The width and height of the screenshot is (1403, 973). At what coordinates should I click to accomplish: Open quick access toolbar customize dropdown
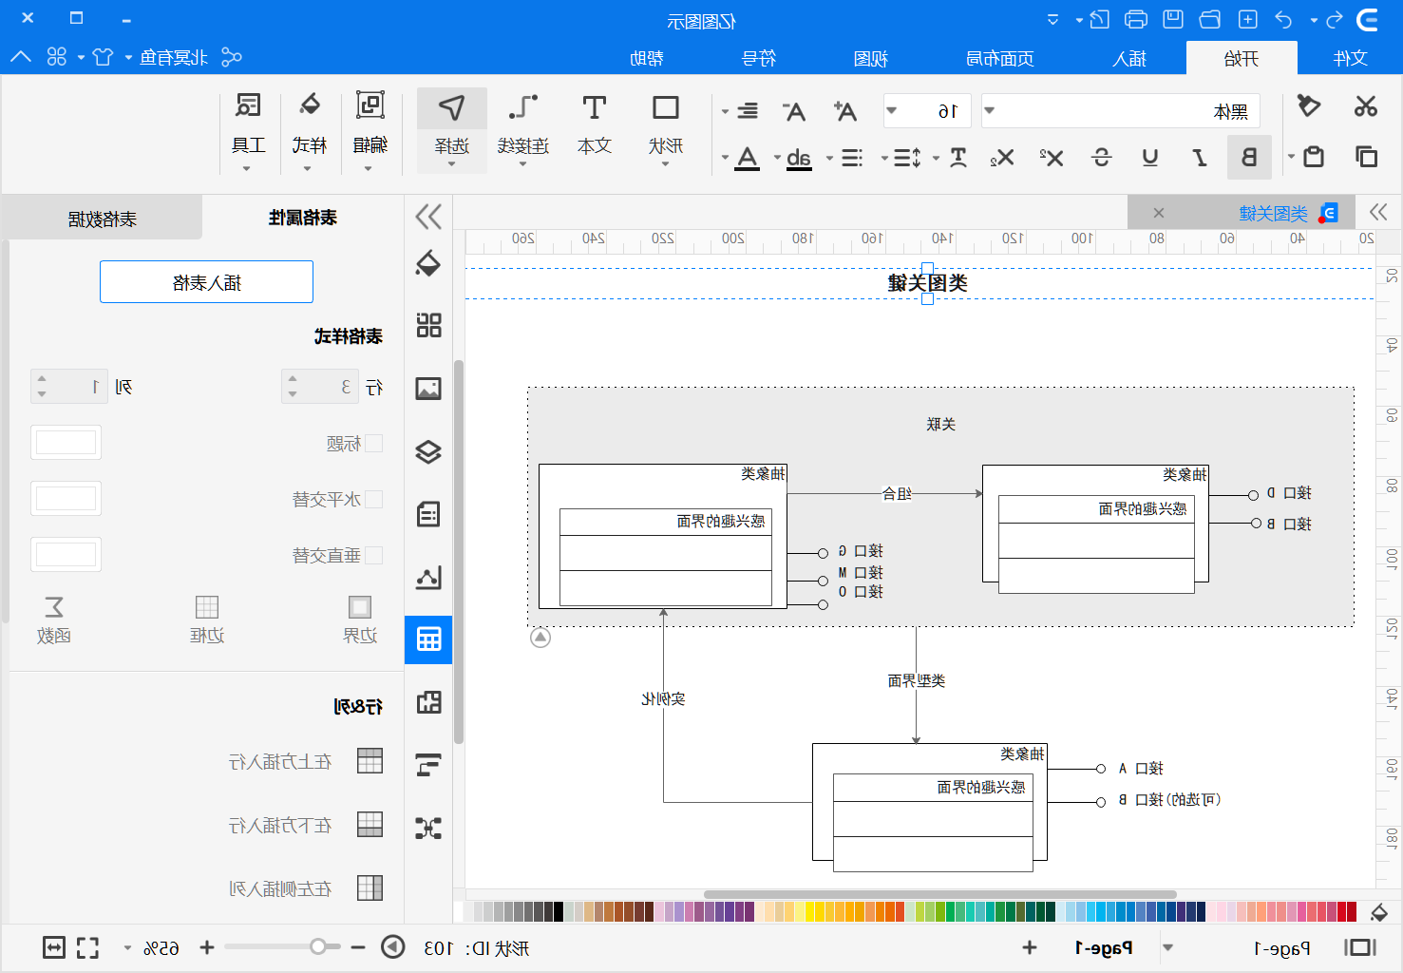1052,19
